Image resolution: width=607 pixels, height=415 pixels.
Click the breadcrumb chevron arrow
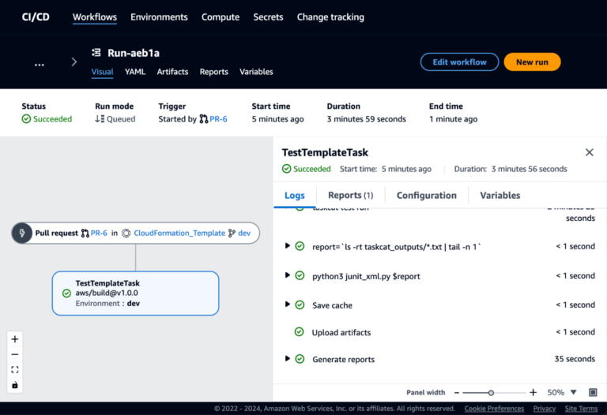pyautogui.click(x=74, y=62)
